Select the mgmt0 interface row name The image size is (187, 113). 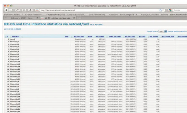pyautogui.click(x=13, y=39)
